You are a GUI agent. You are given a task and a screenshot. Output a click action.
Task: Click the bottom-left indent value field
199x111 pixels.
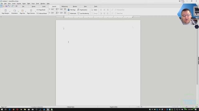[x=53, y=13]
